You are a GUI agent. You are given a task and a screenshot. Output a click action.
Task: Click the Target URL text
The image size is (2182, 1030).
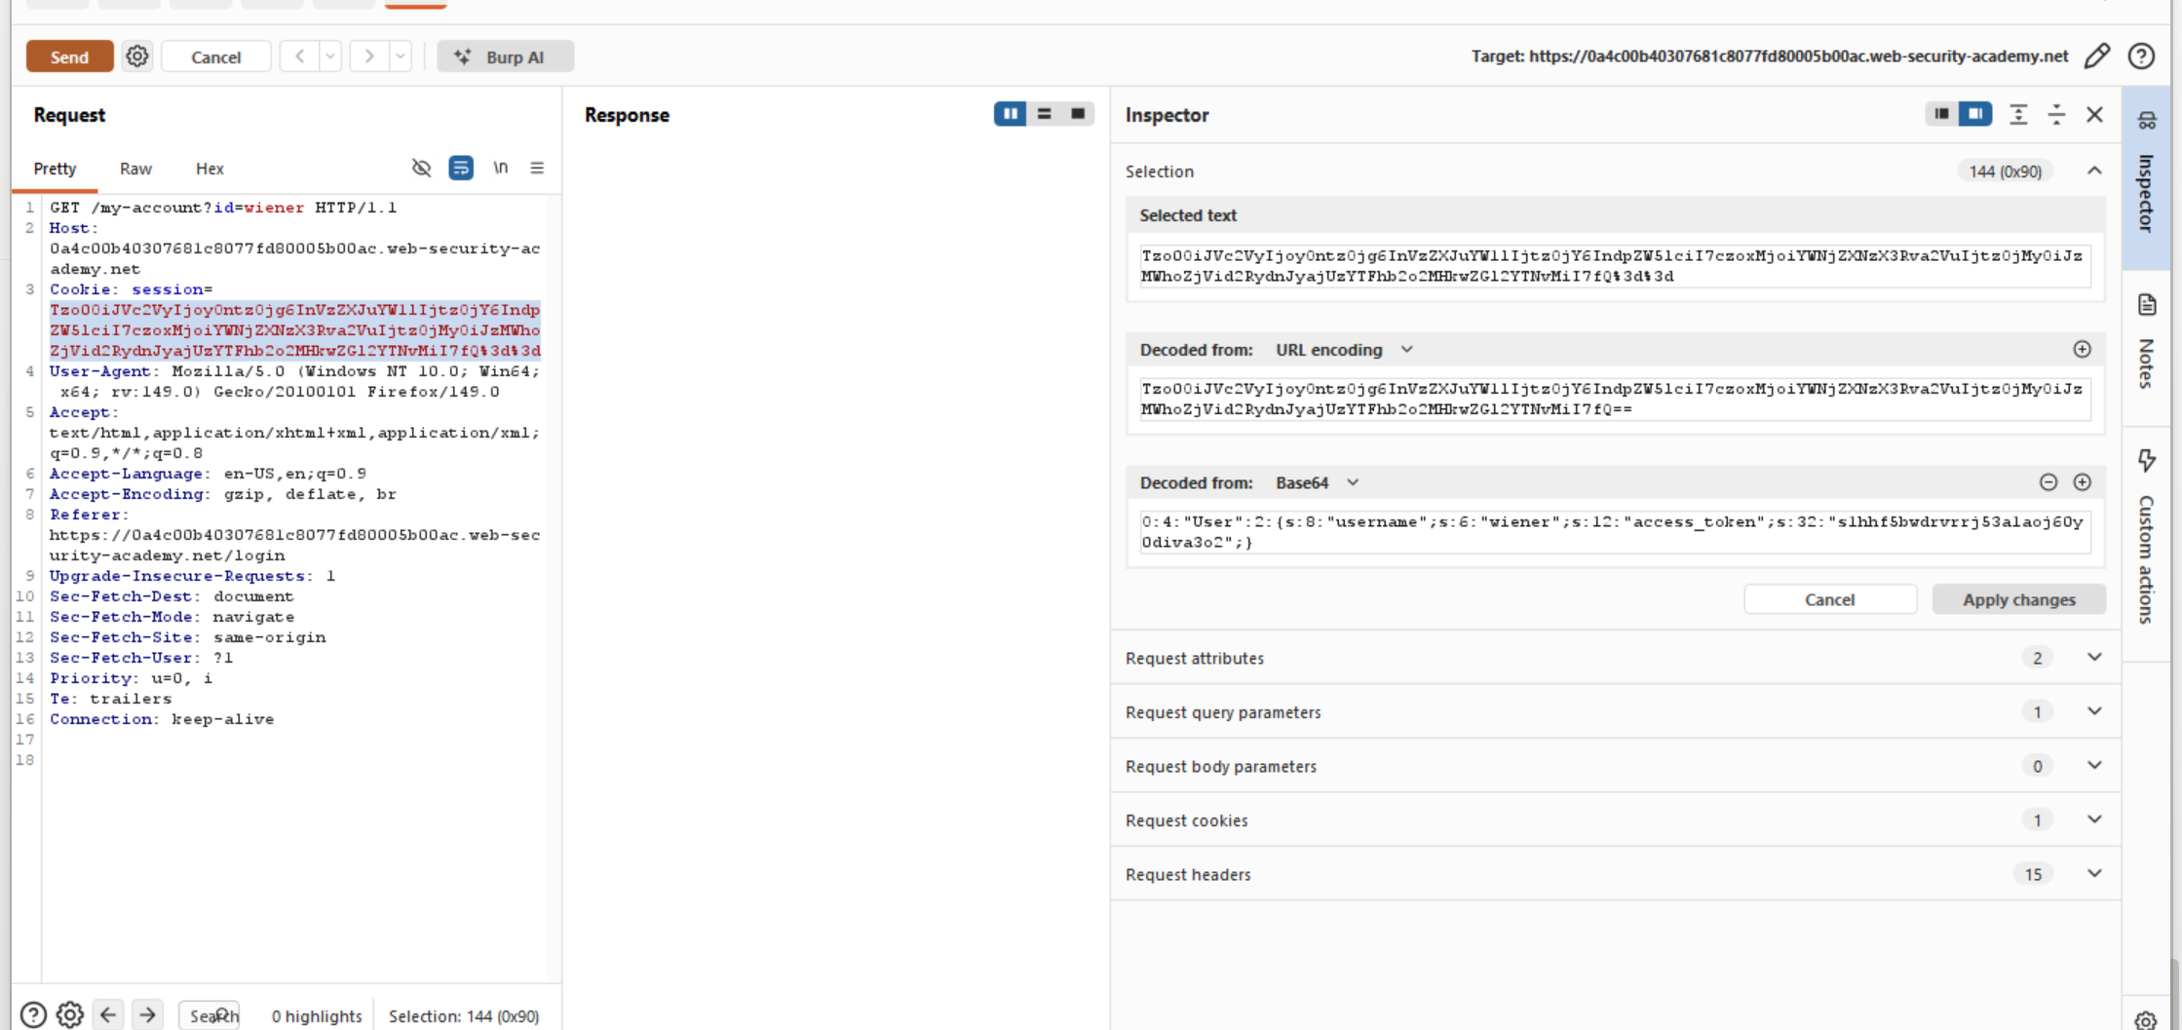1770,57
